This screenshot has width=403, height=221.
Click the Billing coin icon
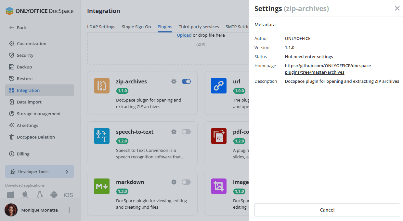(x=12, y=154)
